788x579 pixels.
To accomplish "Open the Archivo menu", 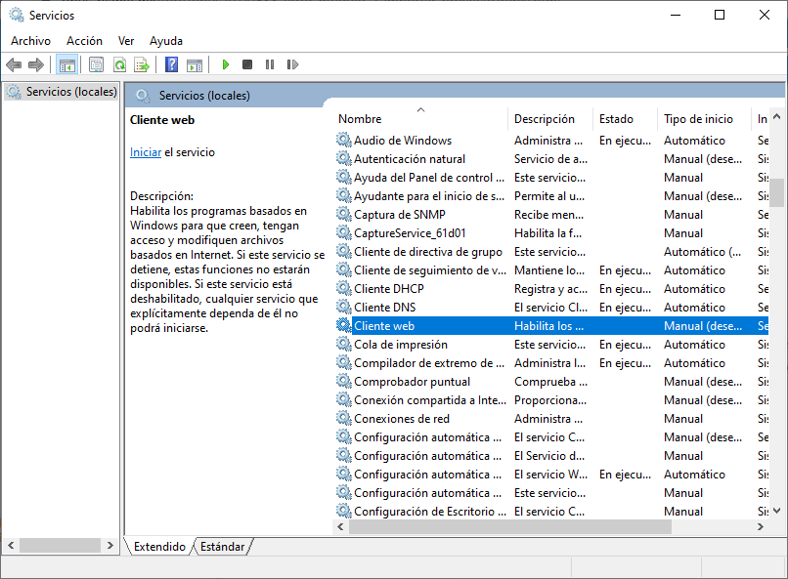I will click(x=30, y=41).
